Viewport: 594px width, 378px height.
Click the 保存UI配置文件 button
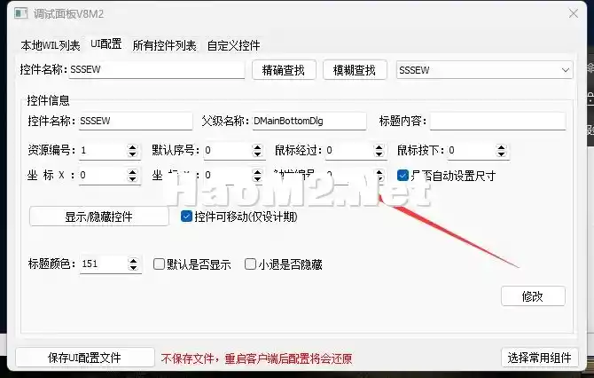pyautogui.click(x=85, y=358)
